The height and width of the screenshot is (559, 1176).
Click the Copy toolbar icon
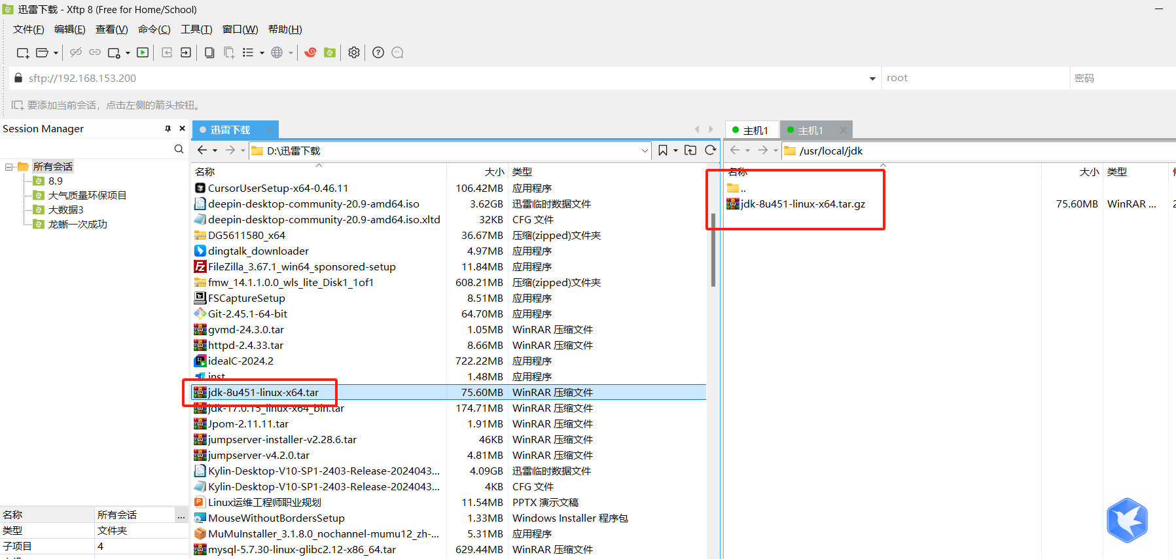click(209, 52)
